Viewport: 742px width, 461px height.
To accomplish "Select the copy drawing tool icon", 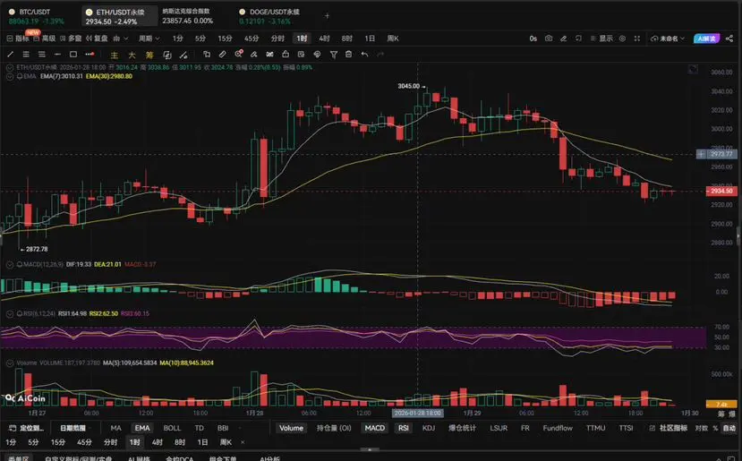I will [x=207, y=55].
